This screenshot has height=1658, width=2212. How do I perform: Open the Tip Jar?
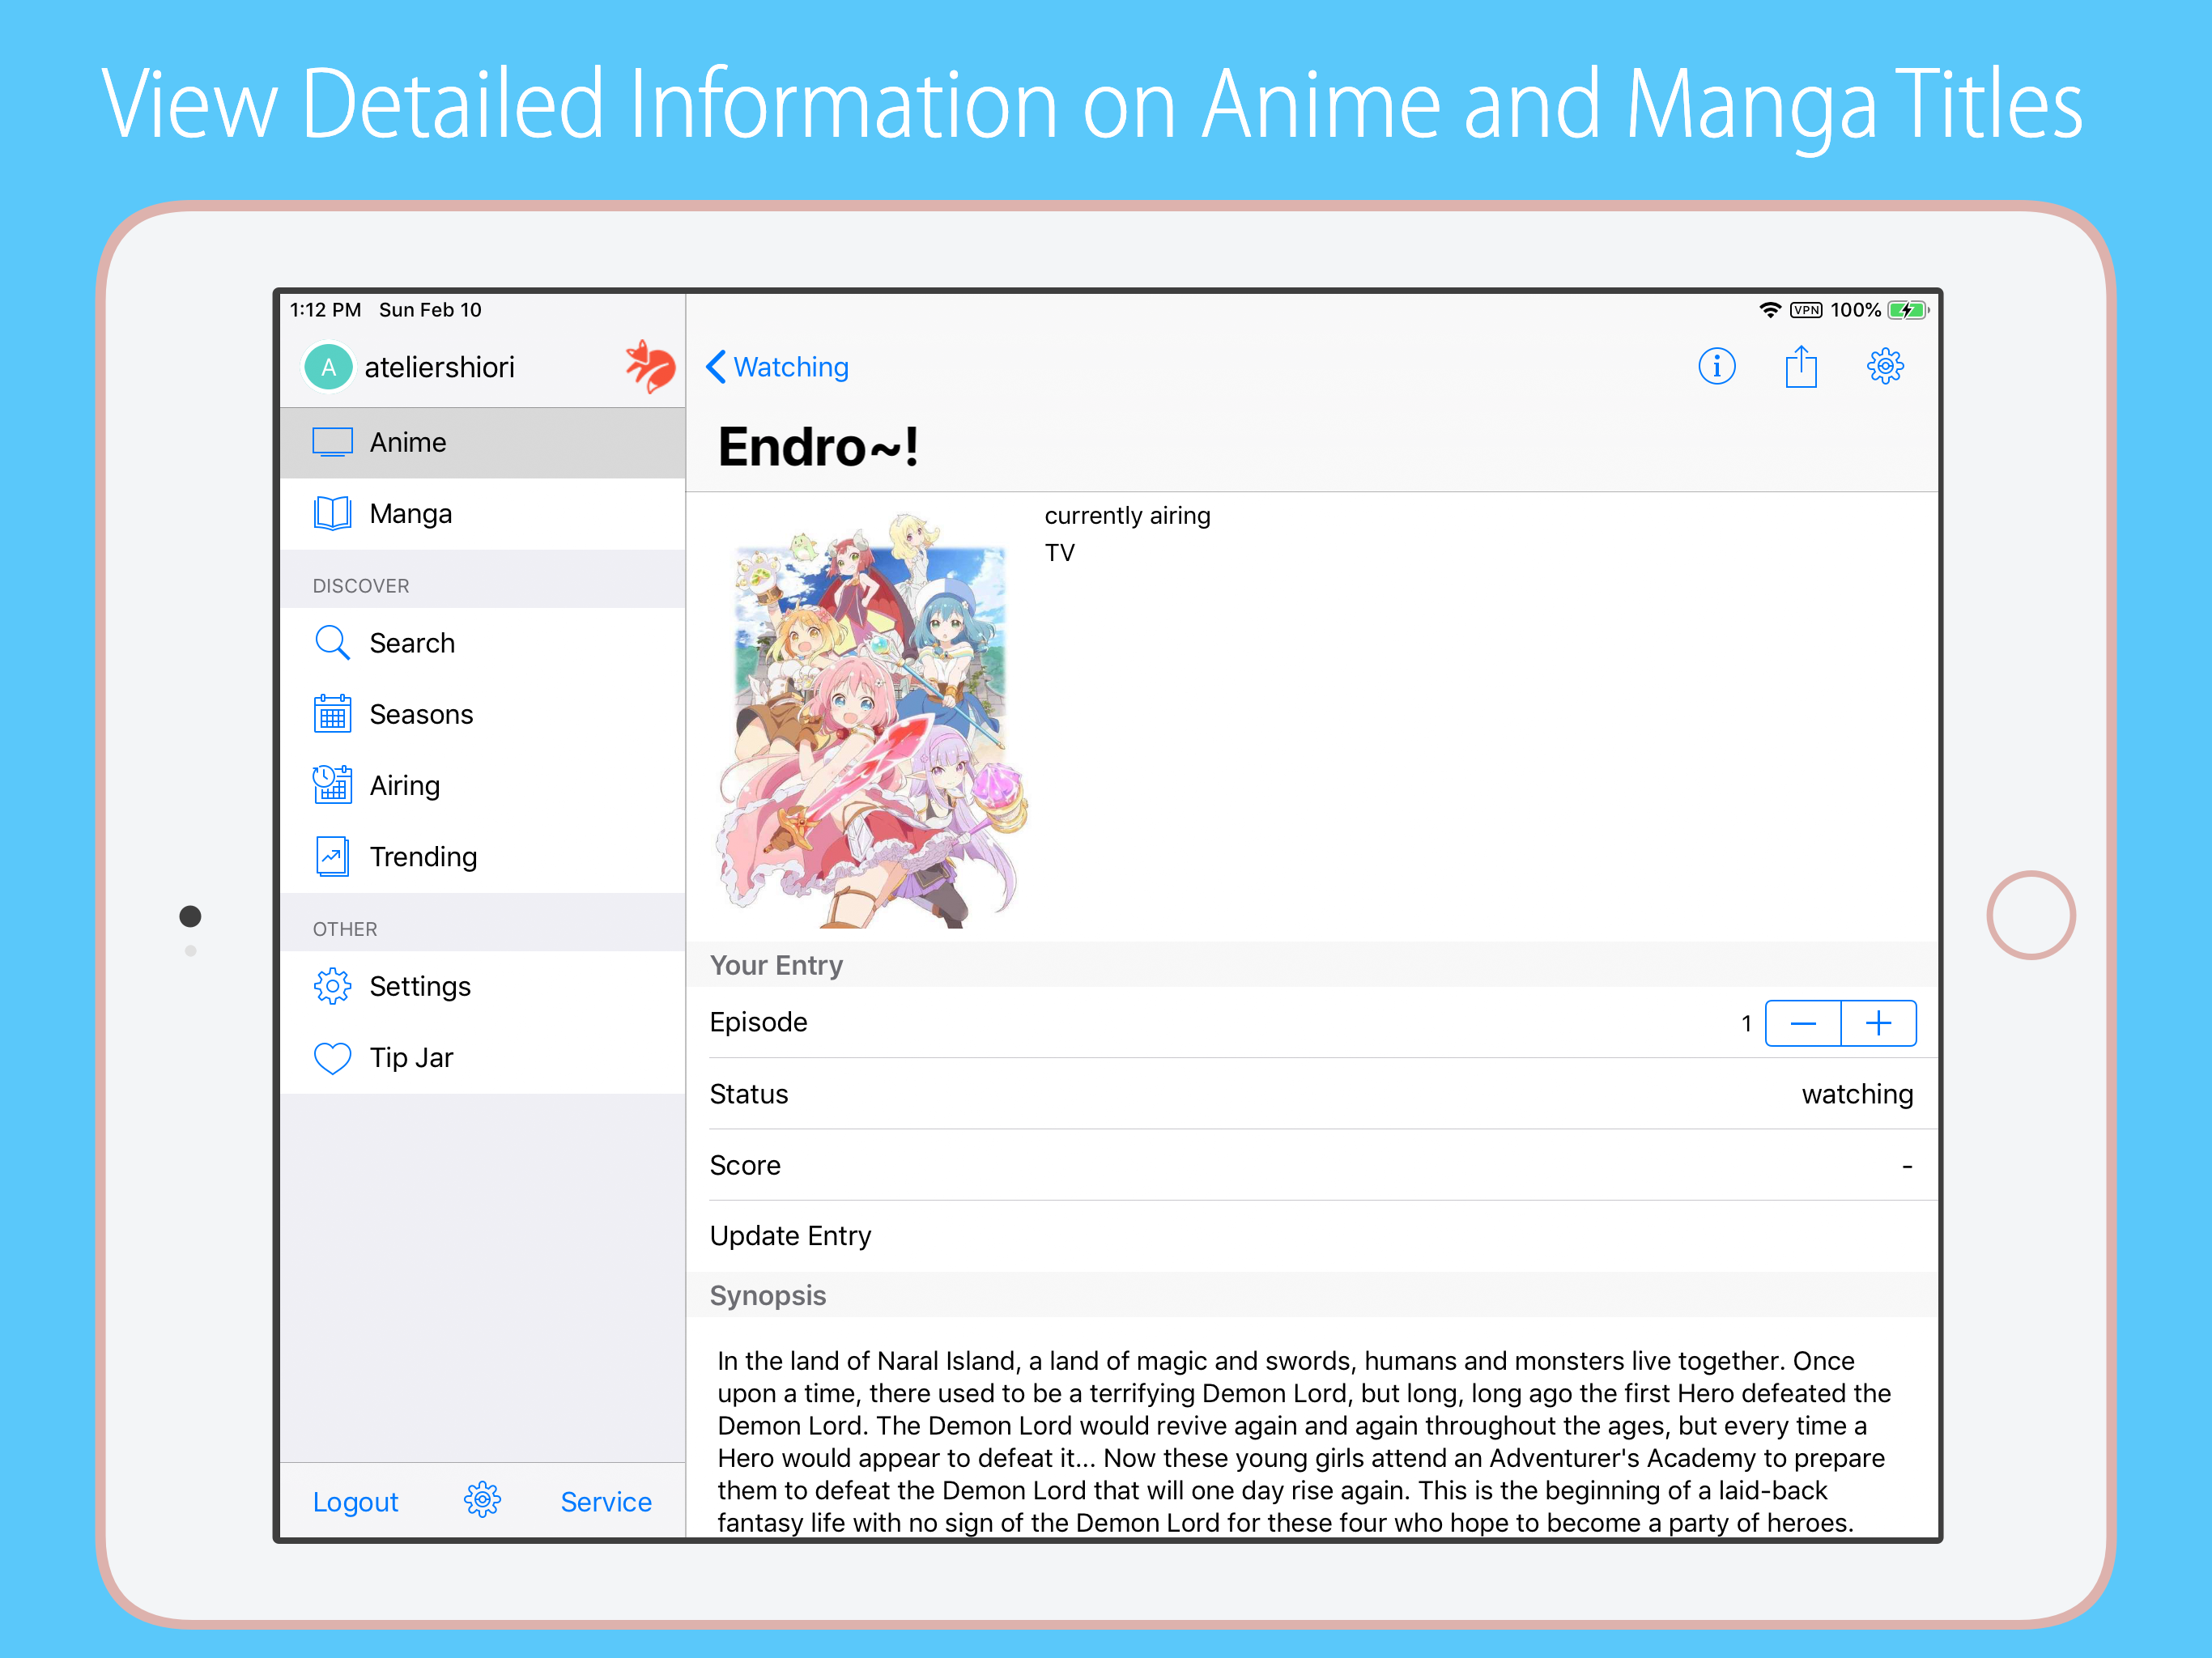coord(482,1057)
